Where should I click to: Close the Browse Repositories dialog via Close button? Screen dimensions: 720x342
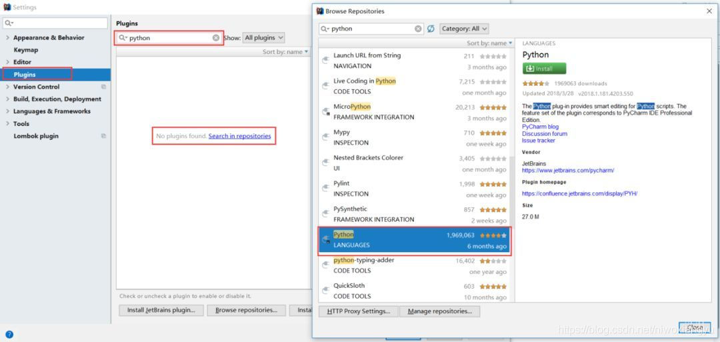(x=694, y=328)
